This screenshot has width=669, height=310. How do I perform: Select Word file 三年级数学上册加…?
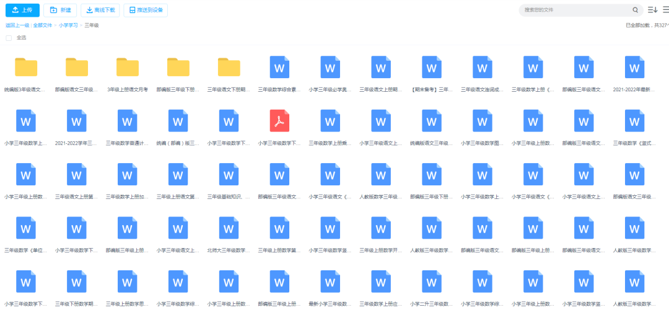click(128, 174)
